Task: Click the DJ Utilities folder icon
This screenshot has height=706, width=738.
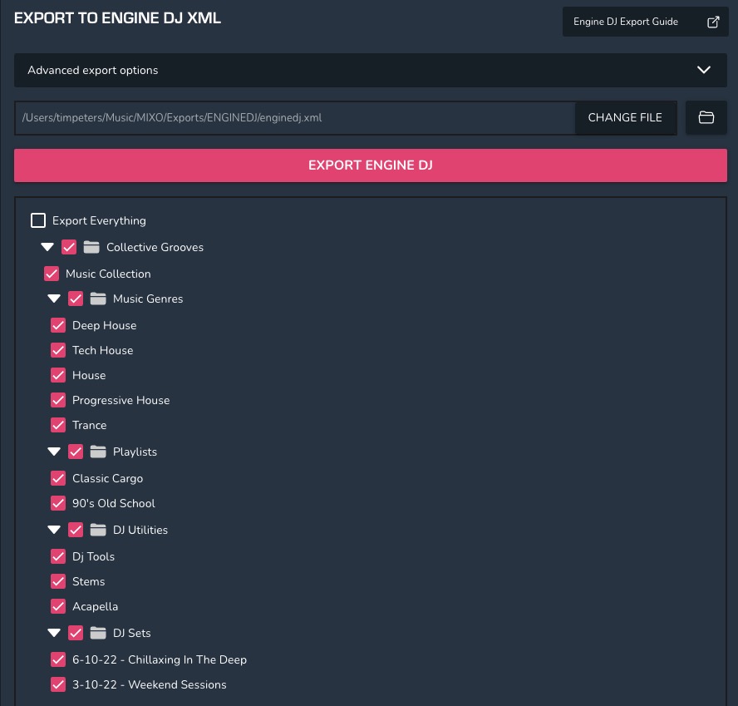Action: [x=98, y=530]
